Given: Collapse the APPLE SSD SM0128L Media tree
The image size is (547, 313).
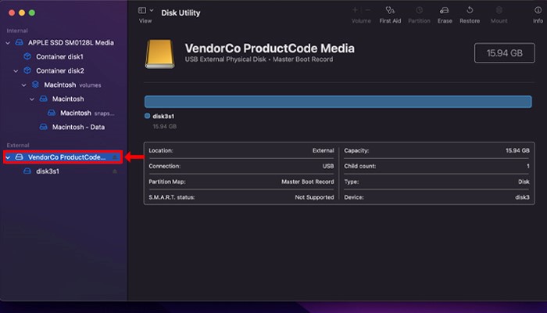Looking at the screenshot, I should [x=8, y=43].
